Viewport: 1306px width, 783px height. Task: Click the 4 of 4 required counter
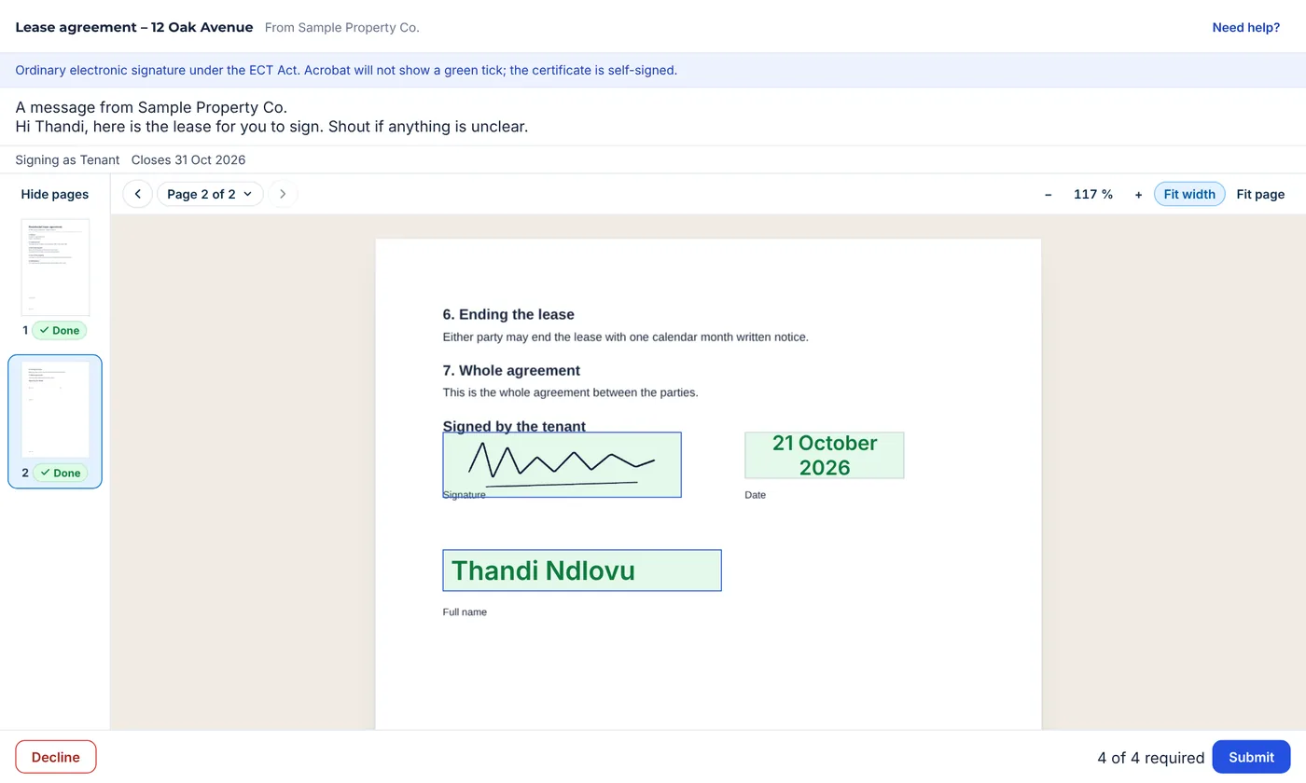[x=1151, y=757]
